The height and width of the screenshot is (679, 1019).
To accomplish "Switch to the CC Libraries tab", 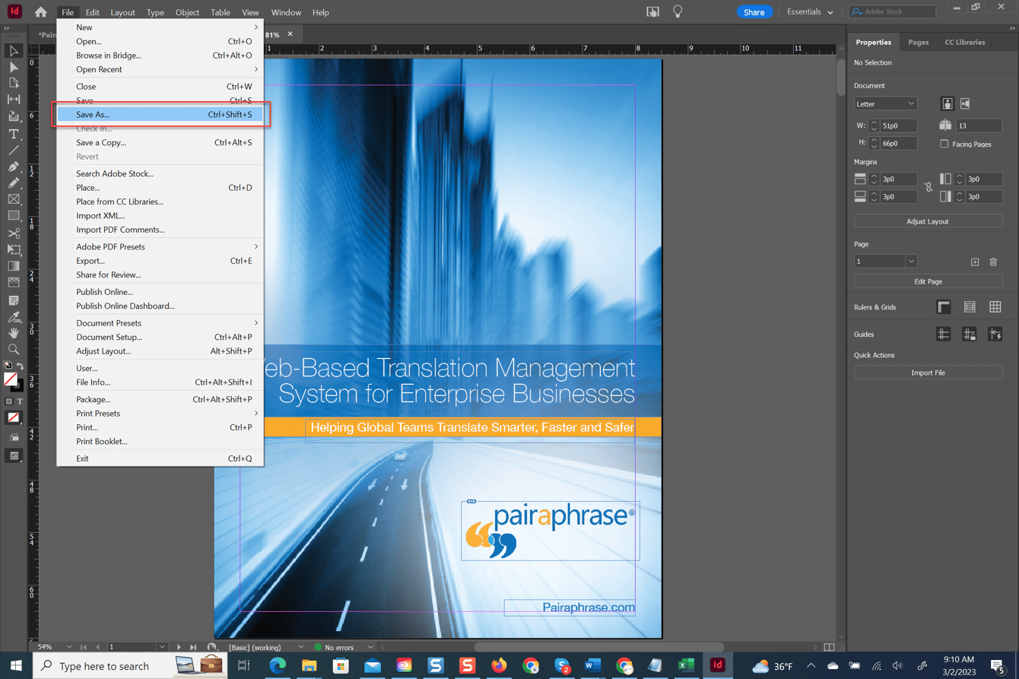I will pyautogui.click(x=964, y=43).
